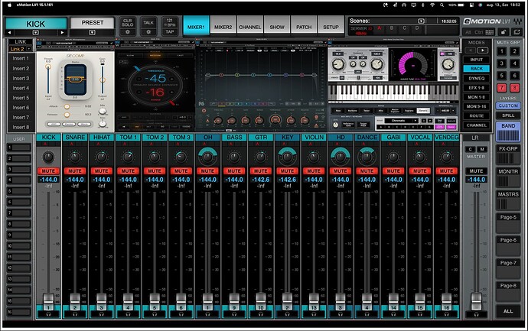This screenshot has width=528, height=331.
Task: Click the fader handle on the GTR channel
Action: click(260, 297)
